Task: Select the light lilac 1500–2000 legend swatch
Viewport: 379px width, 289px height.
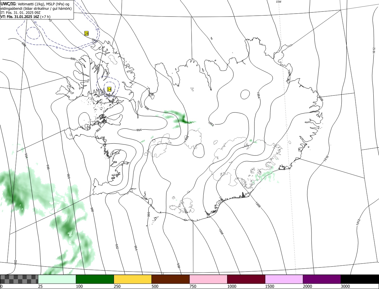Action: coord(284,279)
